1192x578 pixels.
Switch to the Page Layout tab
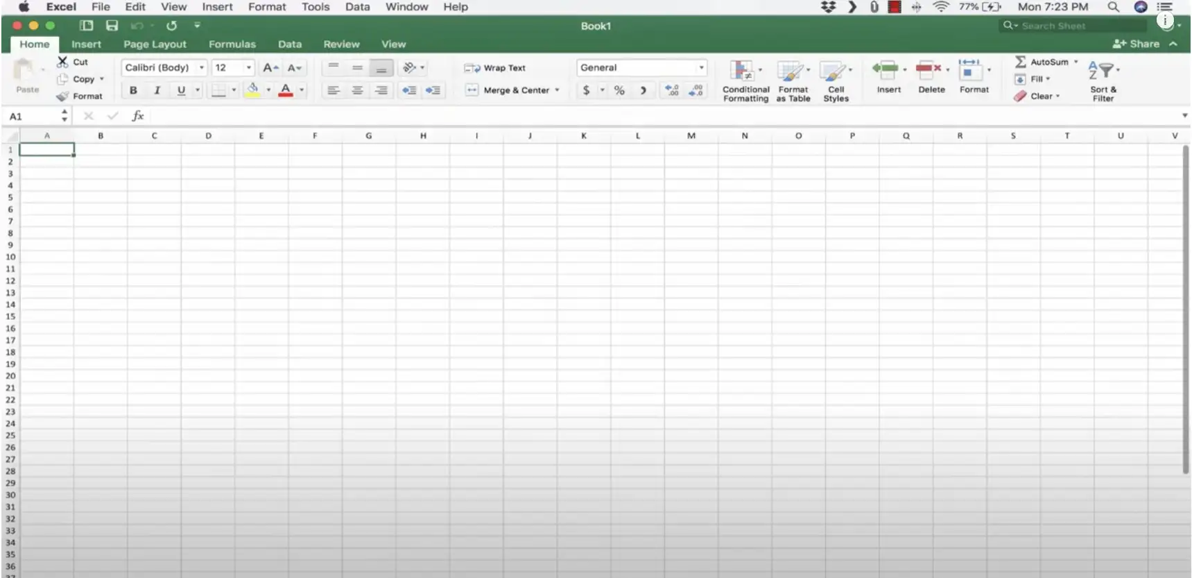[155, 44]
